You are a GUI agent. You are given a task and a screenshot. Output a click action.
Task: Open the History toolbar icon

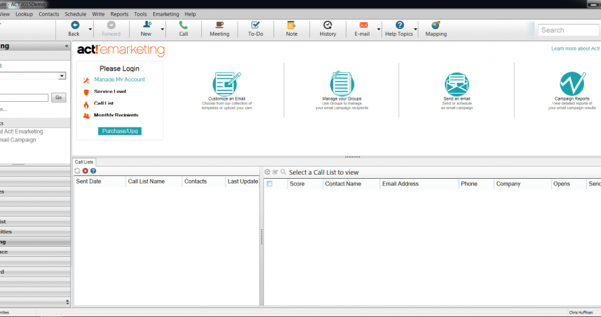[x=328, y=25]
